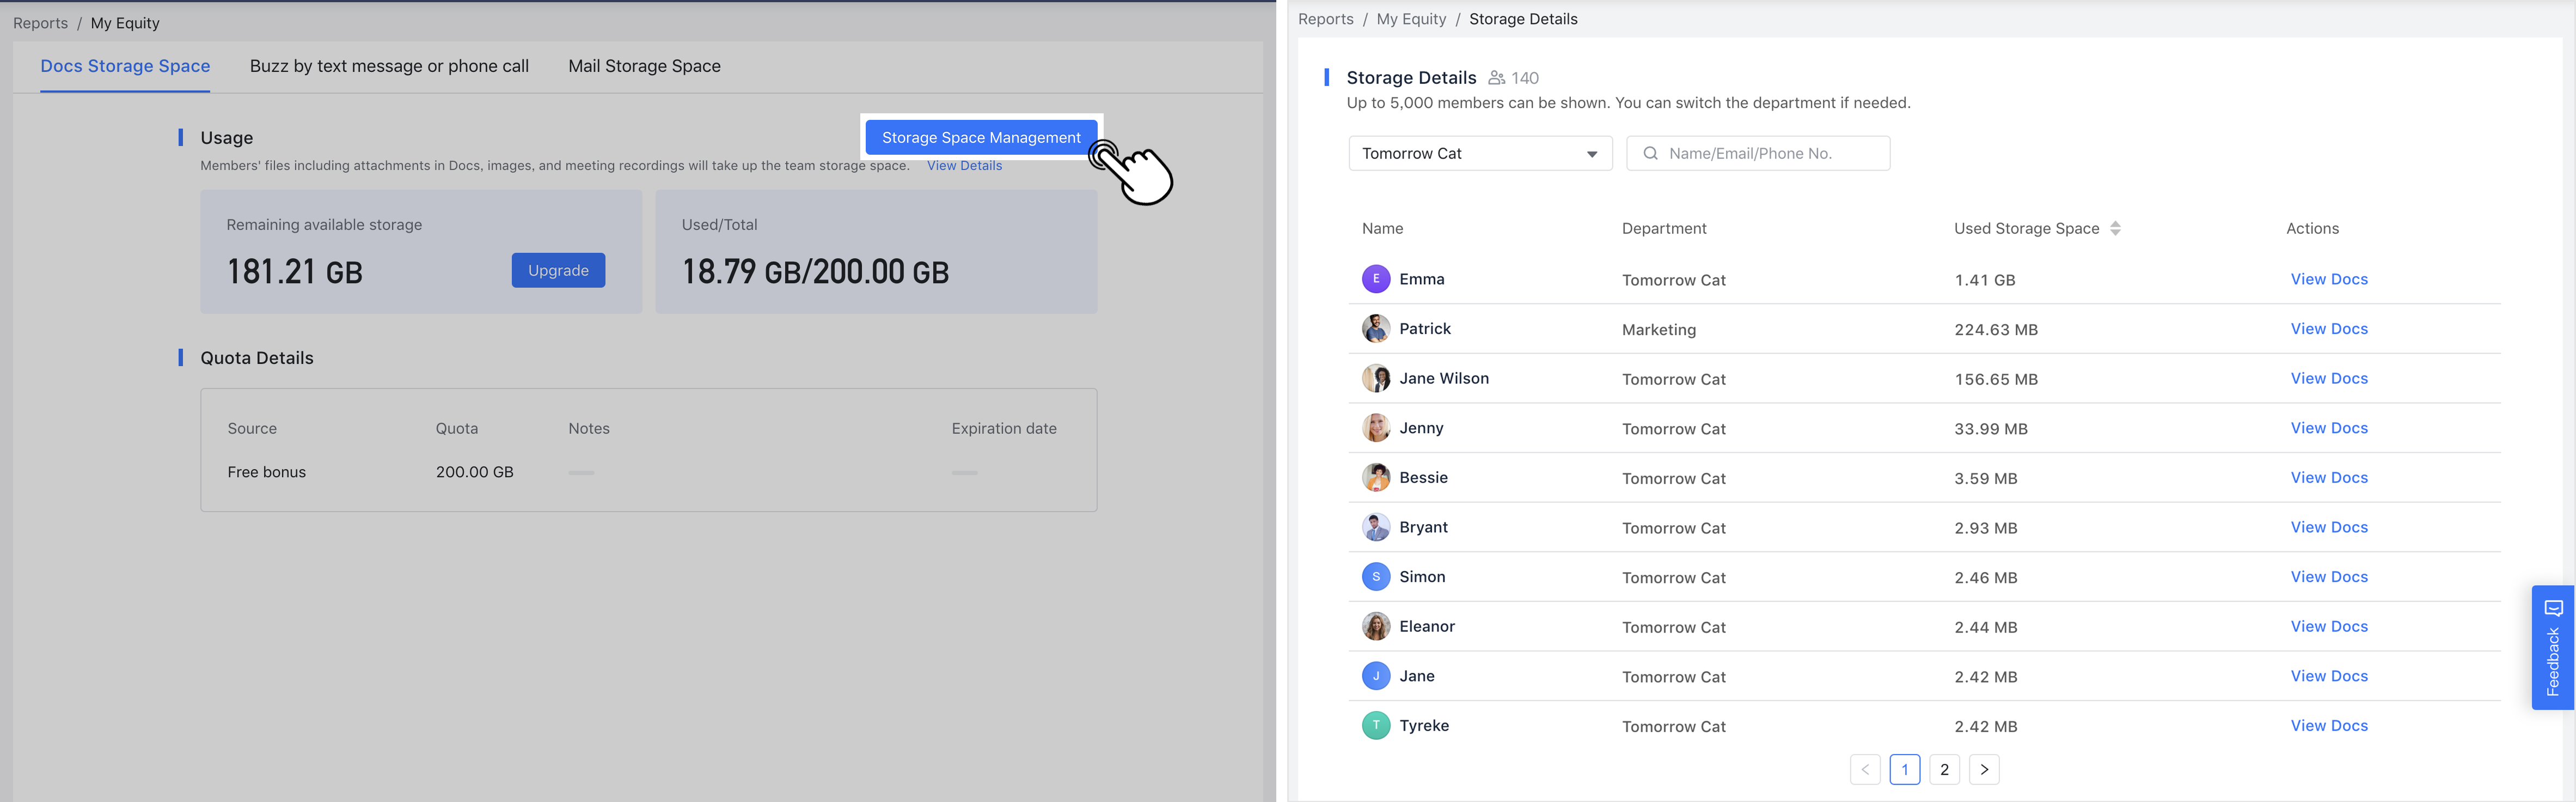The width and height of the screenshot is (2576, 802).
Task: Select page 1 in pagination
Action: tap(1905, 769)
